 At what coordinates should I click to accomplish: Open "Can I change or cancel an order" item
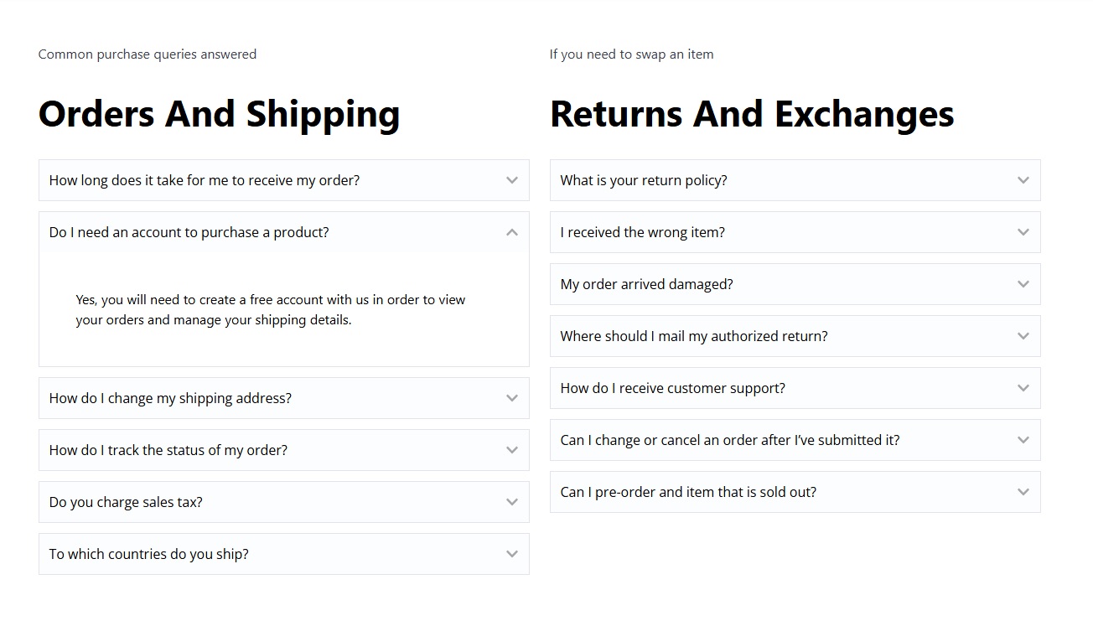[x=730, y=440]
